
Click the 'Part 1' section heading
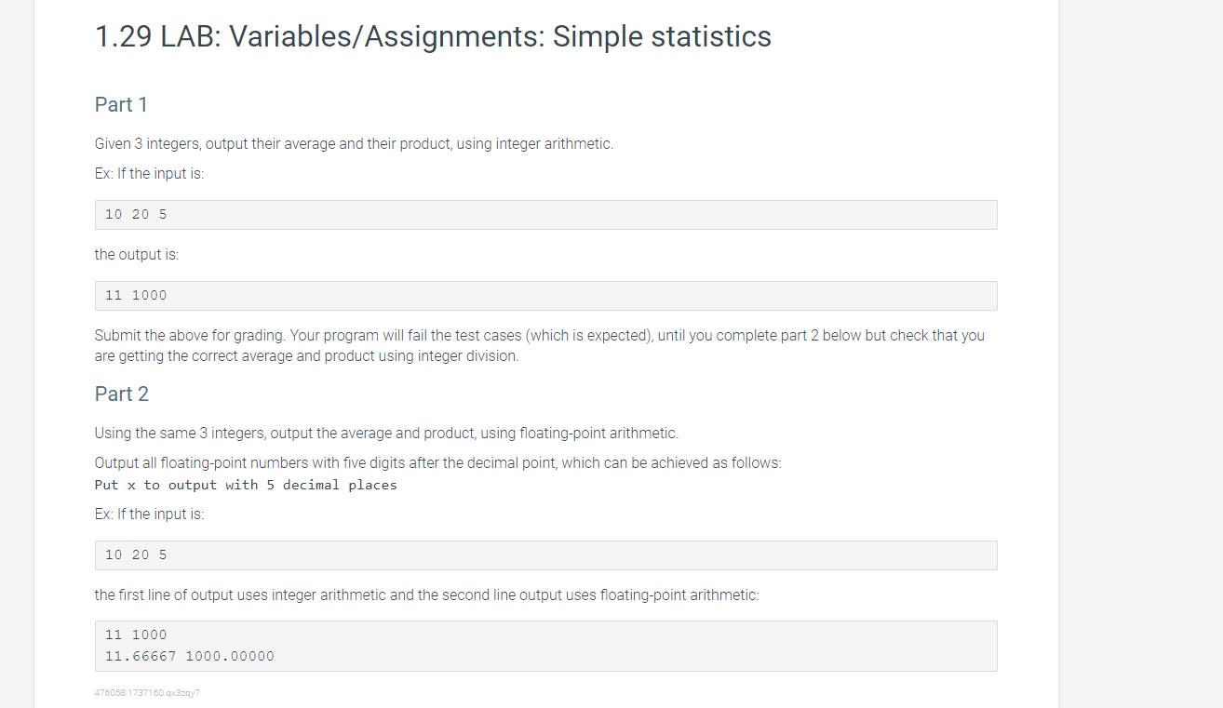click(x=121, y=105)
